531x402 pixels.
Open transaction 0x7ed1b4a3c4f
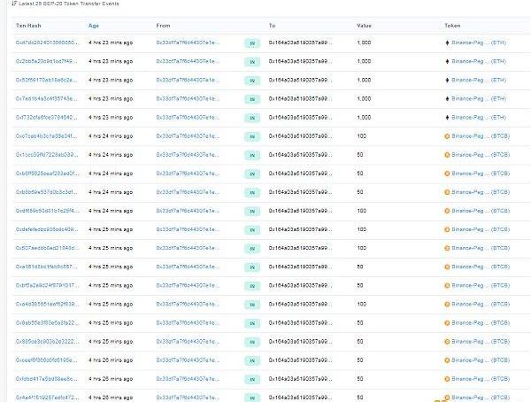point(47,98)
